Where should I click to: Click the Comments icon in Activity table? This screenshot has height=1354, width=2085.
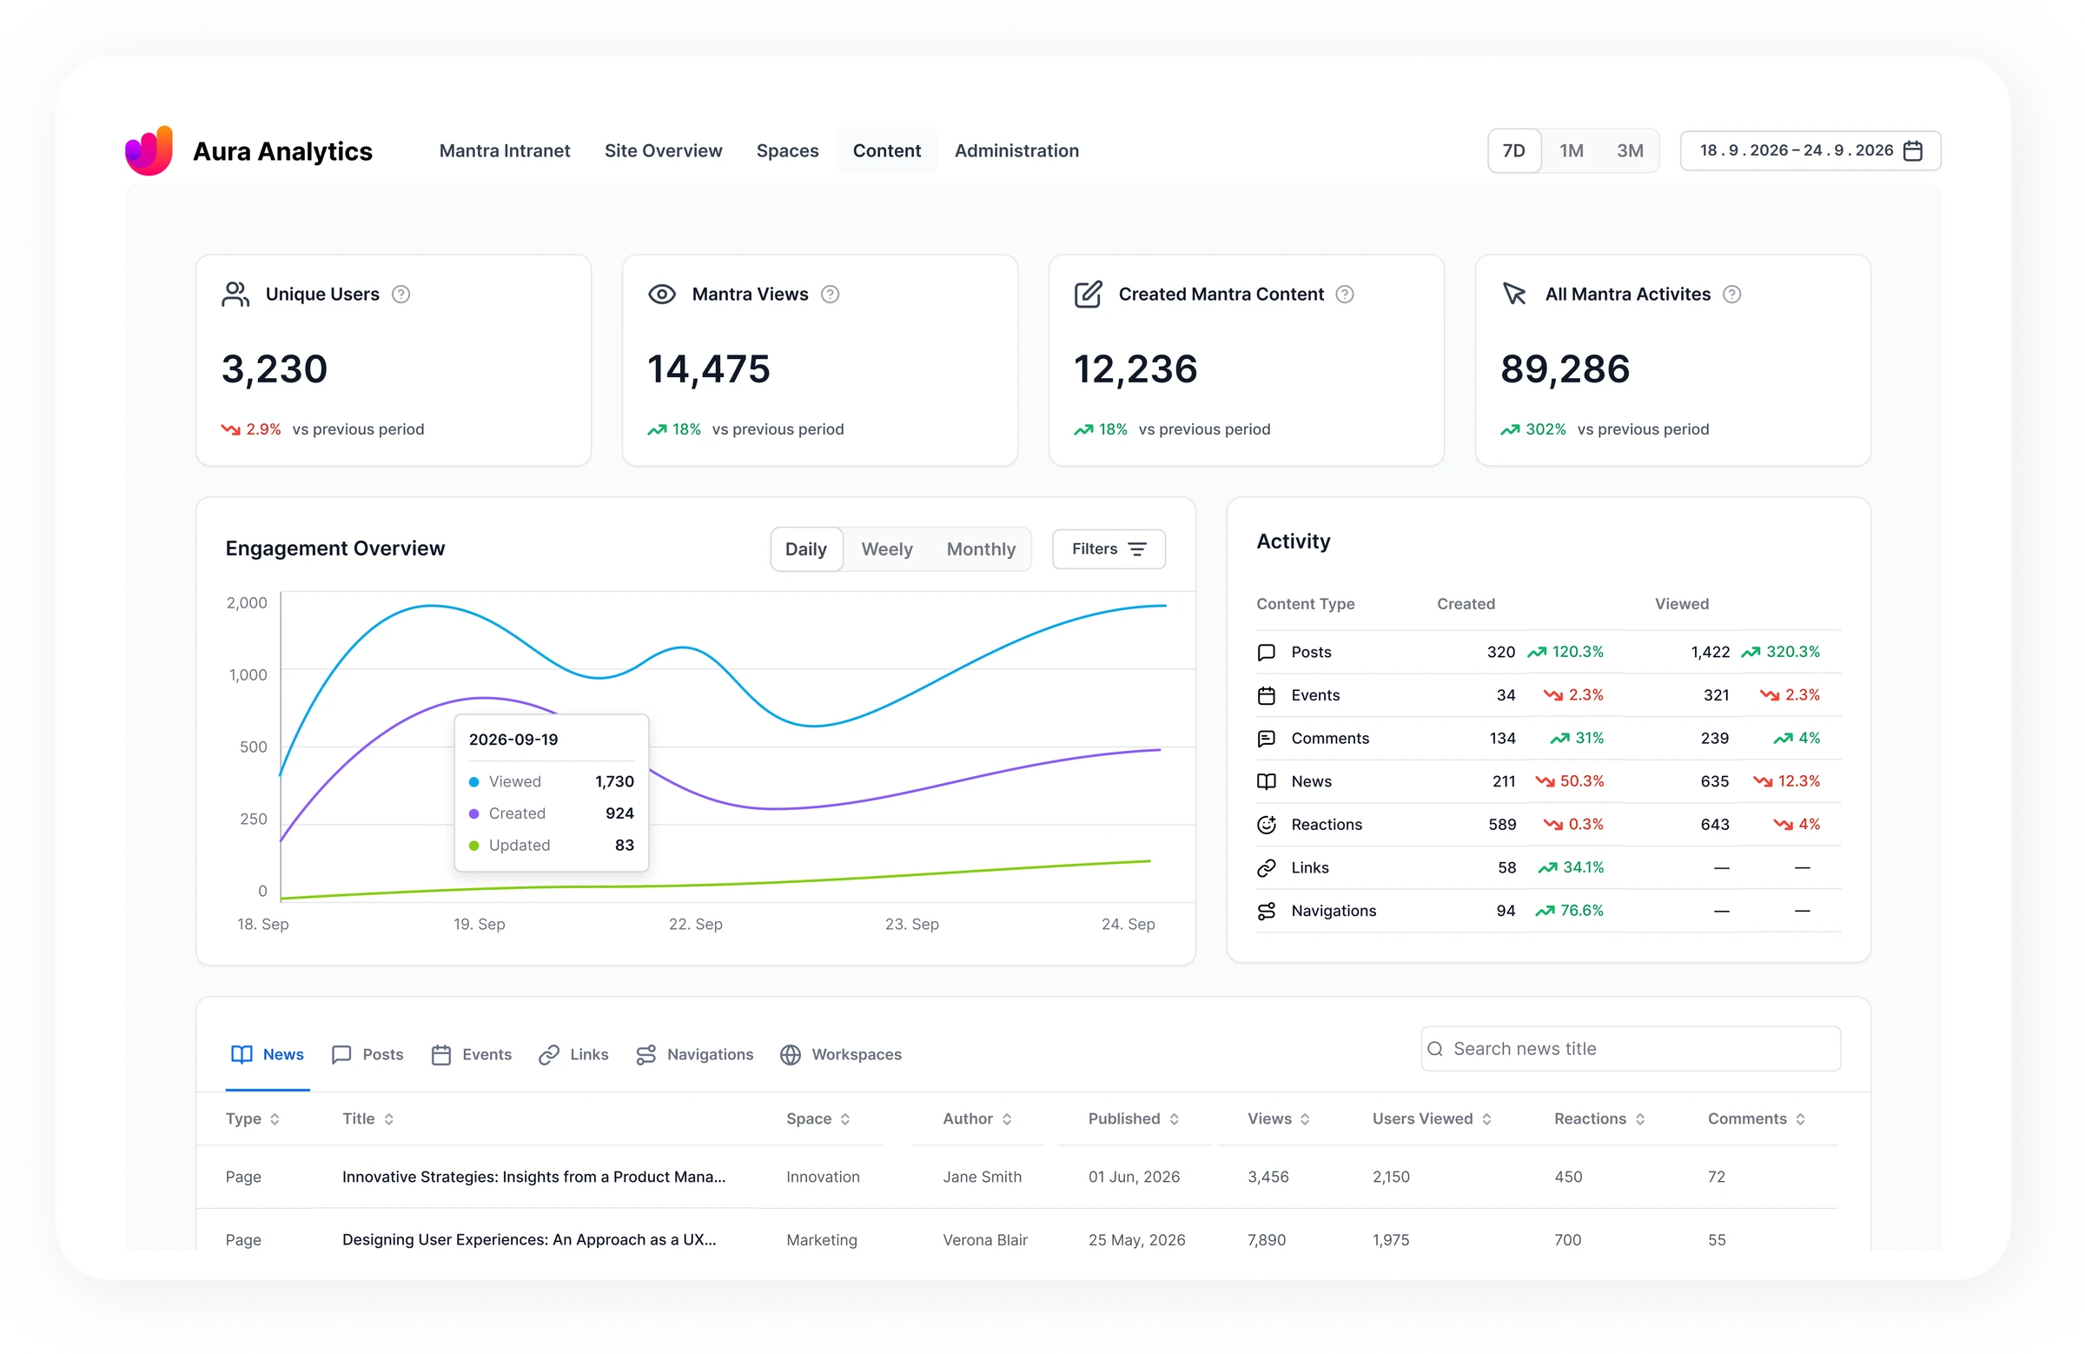pos(1266,739)
